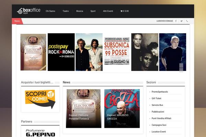
Task: Open the Pubblicazioni section link
Action: point(158,112)
